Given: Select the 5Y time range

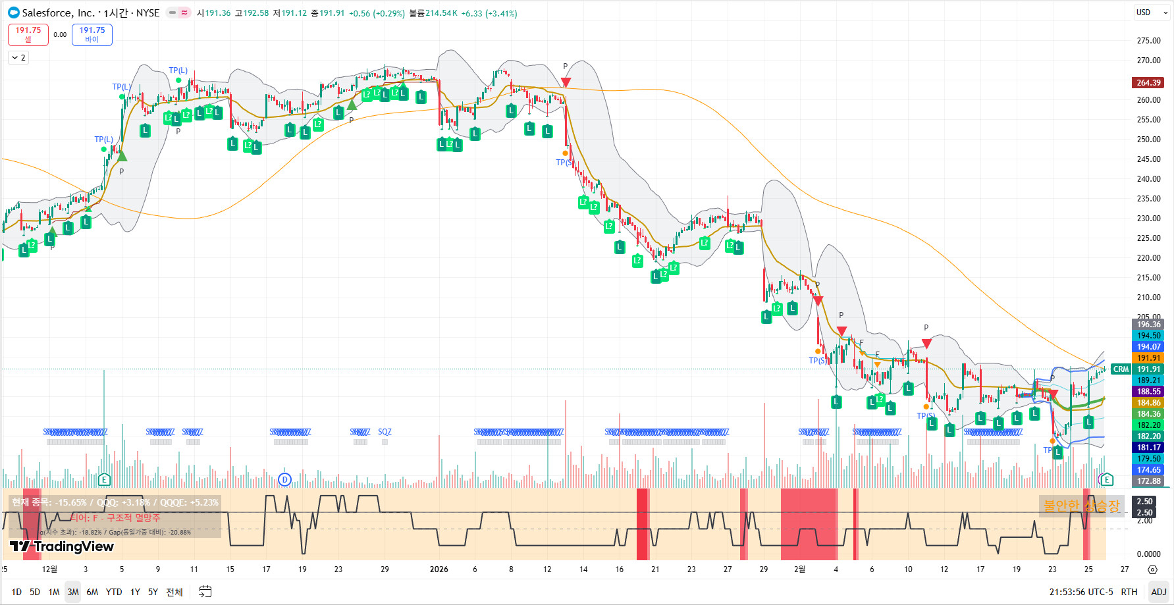Looking at the screenshot, I should [153, 592].
